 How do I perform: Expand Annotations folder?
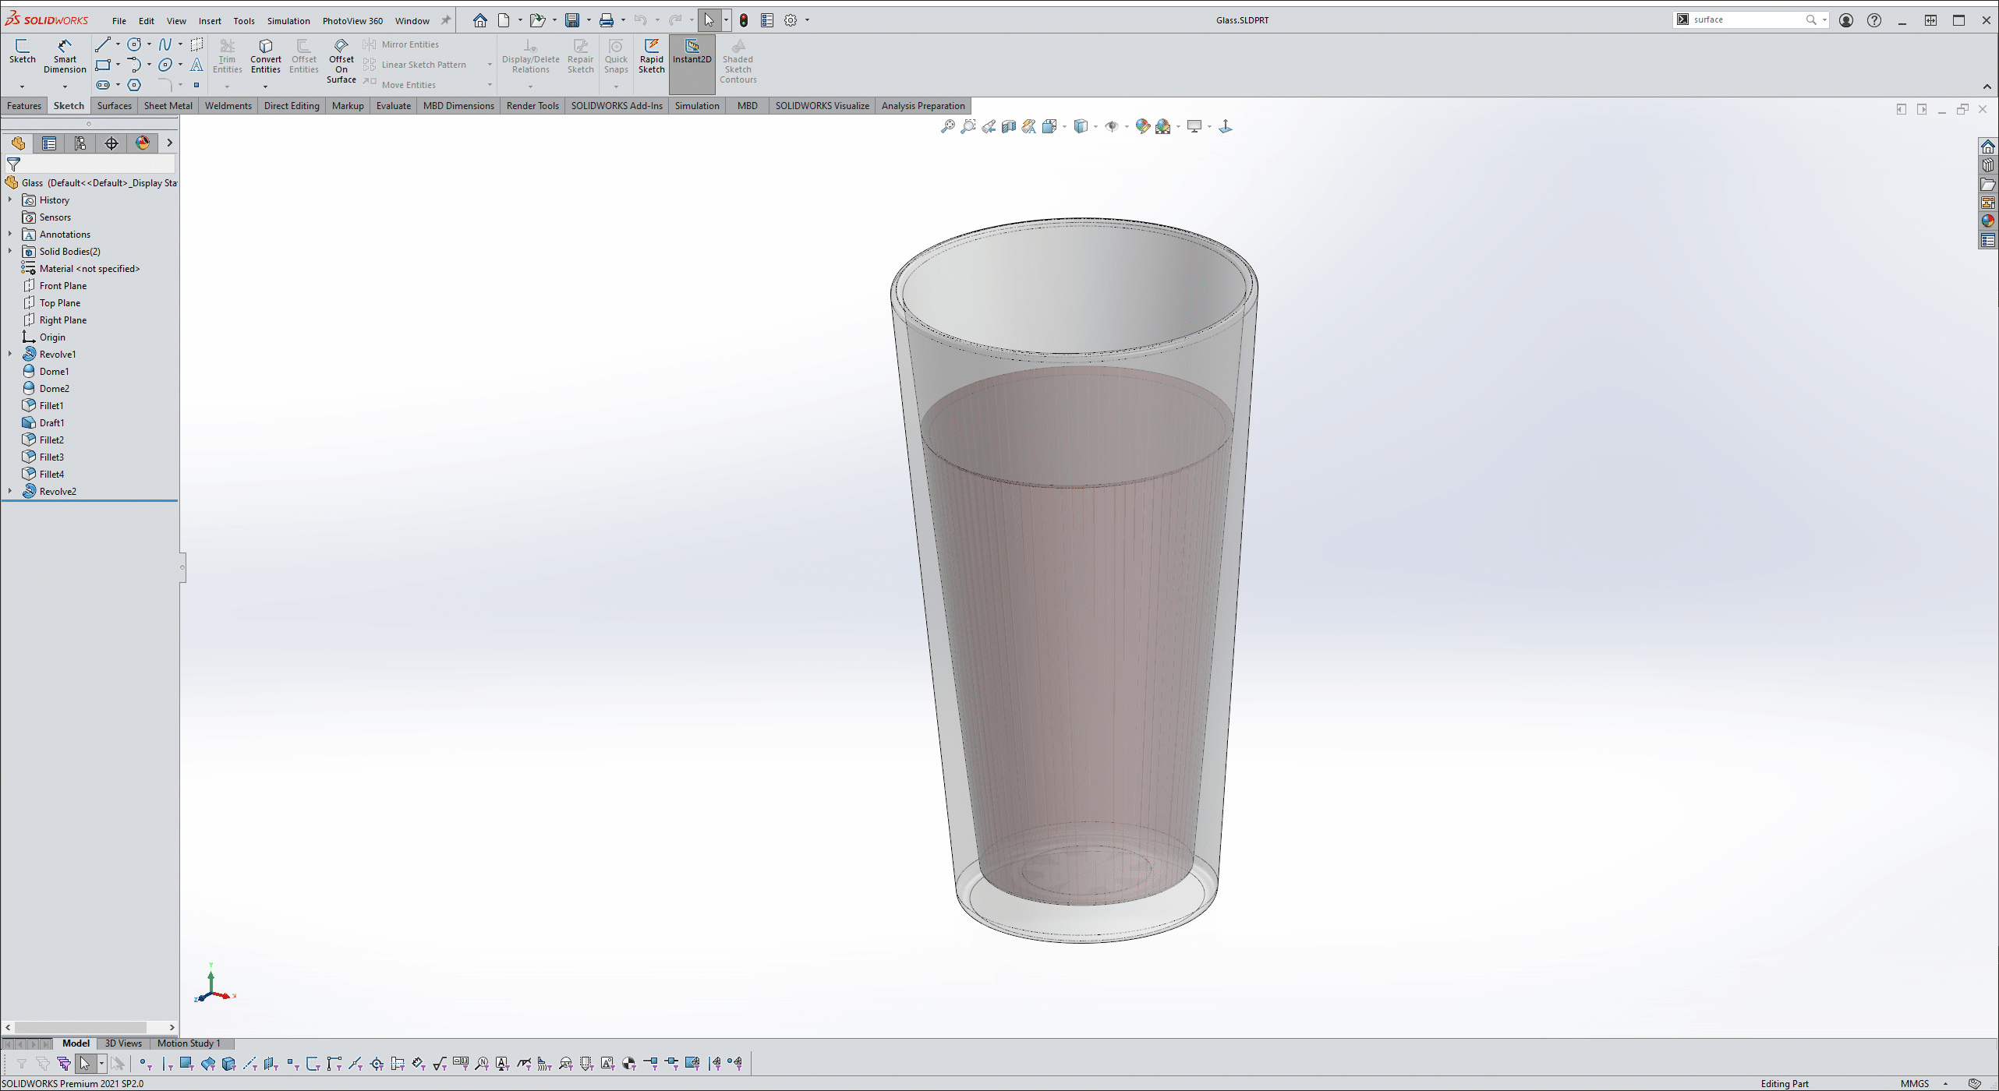click(x=10, y=234)
